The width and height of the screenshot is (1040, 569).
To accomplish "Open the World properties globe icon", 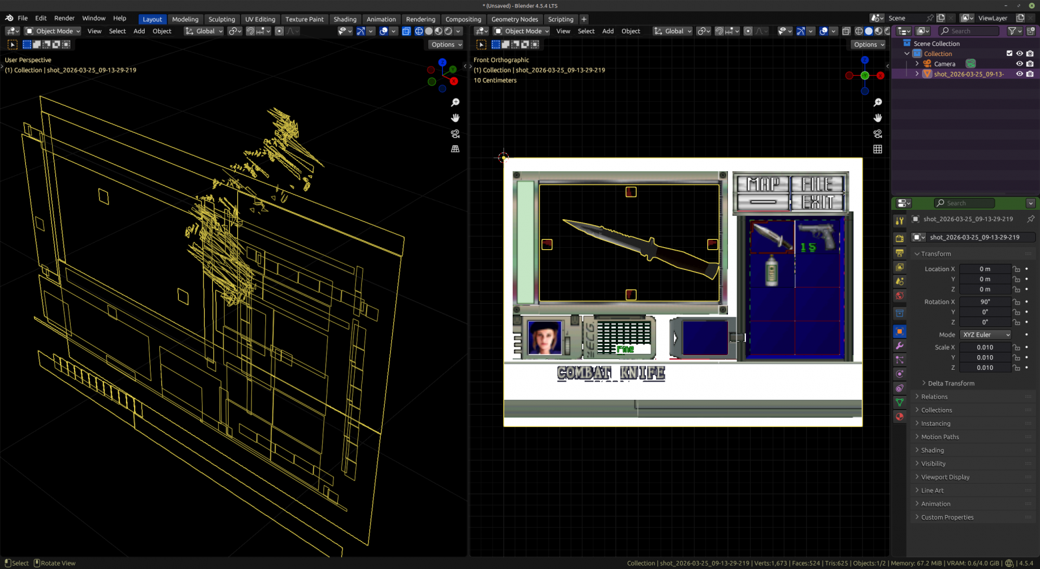I will [899, 296].
